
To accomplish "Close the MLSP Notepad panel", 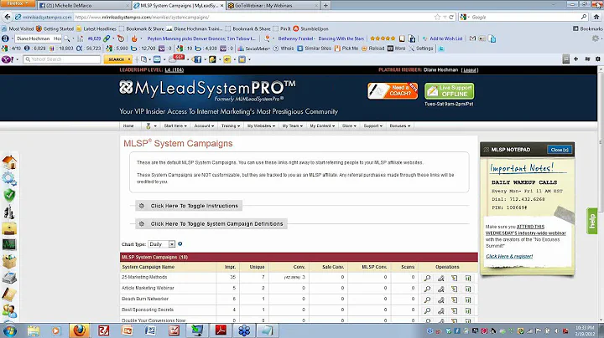I will [560, 150].
